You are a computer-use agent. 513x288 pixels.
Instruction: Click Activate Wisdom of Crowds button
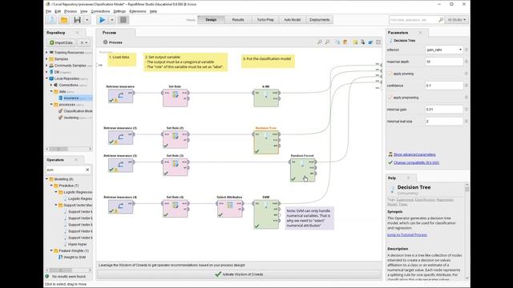239,274
